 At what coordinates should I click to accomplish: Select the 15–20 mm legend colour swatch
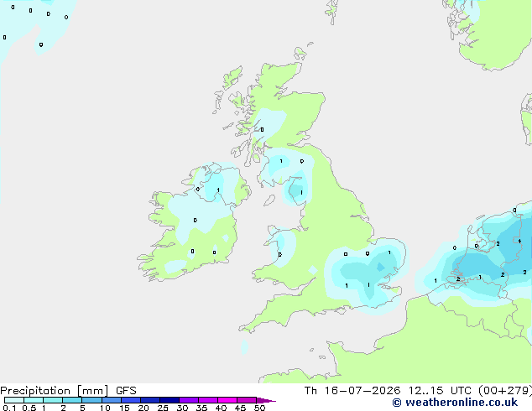click(131, 400)
